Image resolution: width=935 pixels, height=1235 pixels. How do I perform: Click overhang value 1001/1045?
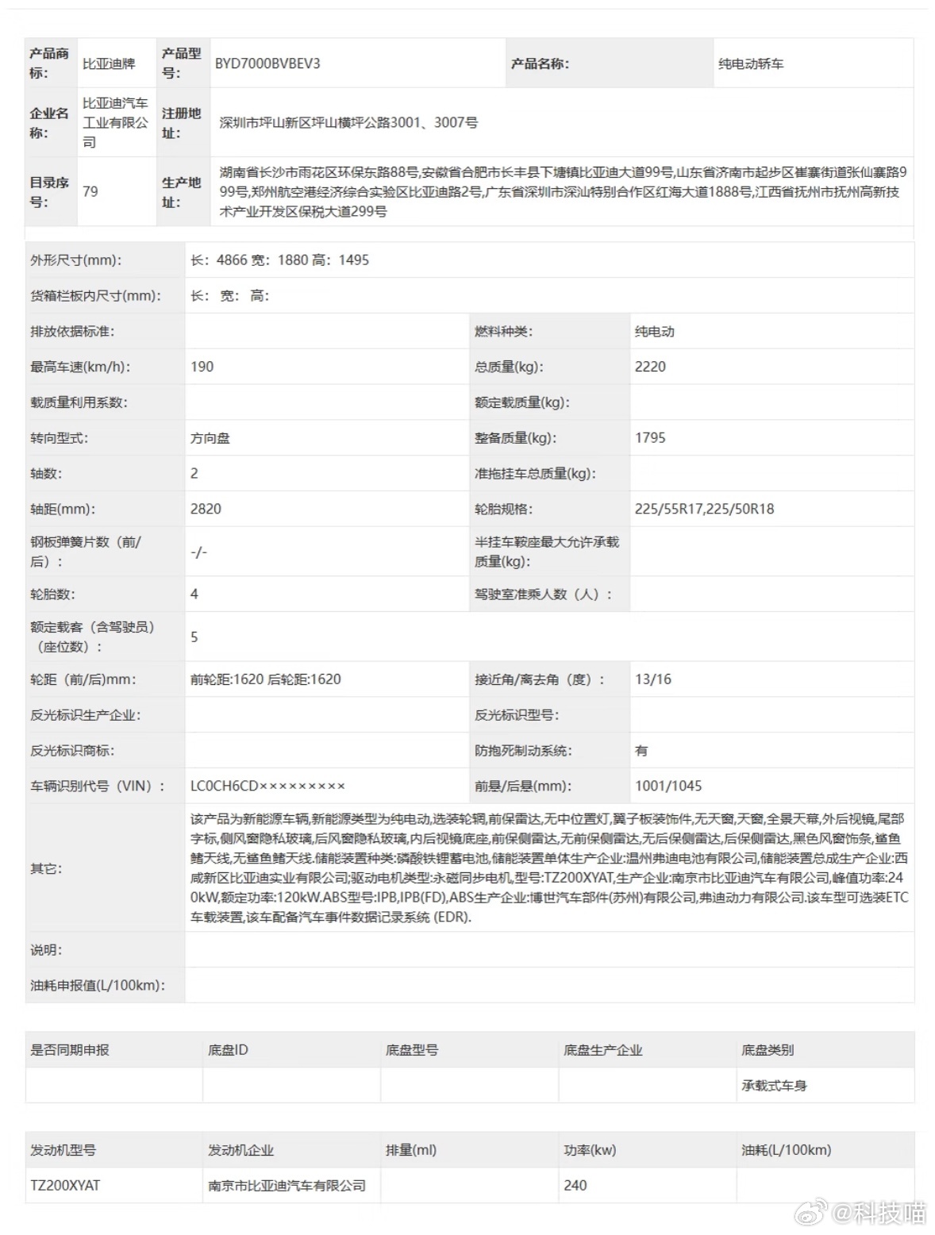coord(668,786)
